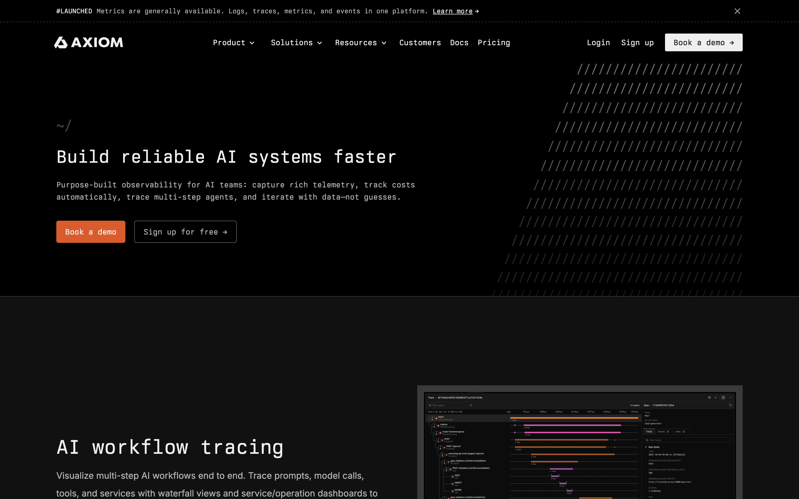Screen dimensions: 799x499
Task: Expand the Resources menu
Action: 361,43
